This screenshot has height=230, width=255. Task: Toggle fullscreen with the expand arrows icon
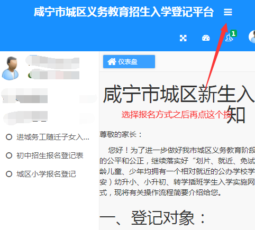[x=183, y=38]
